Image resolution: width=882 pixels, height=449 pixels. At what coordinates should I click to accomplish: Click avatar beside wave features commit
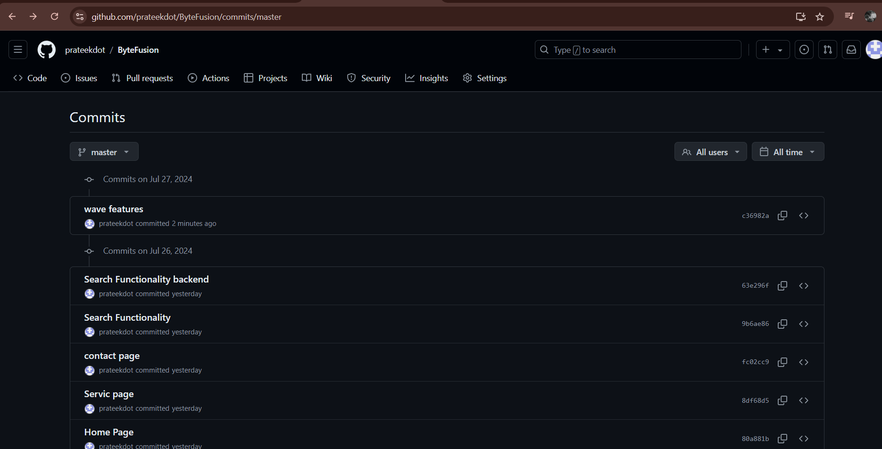[90, 224]
